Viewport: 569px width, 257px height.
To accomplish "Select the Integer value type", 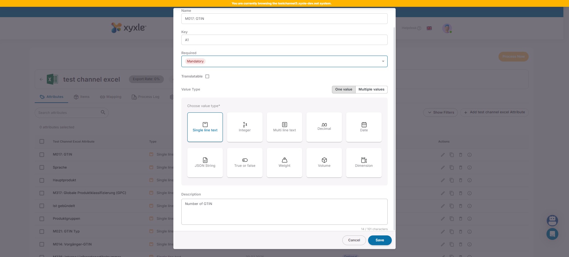I will (244, 127).
